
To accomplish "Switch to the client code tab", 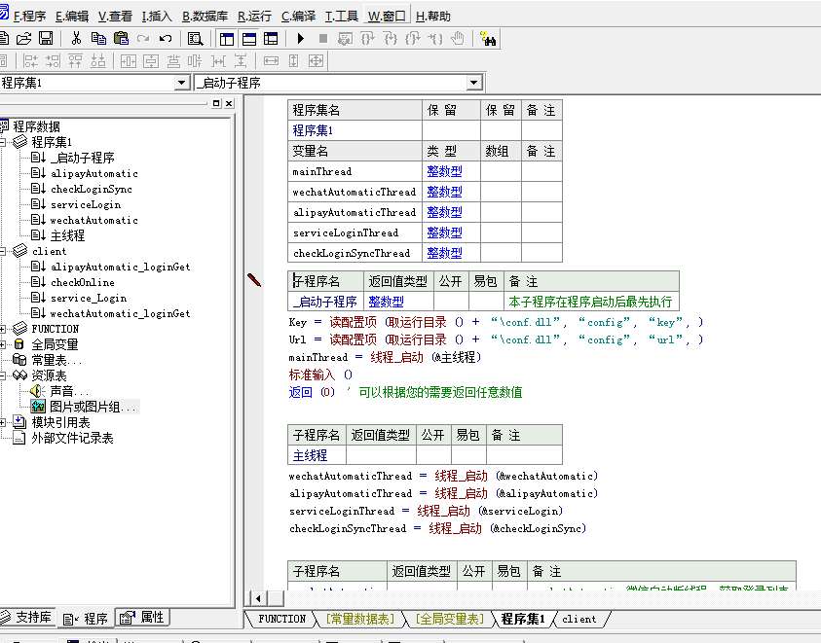I will point(579,619).
